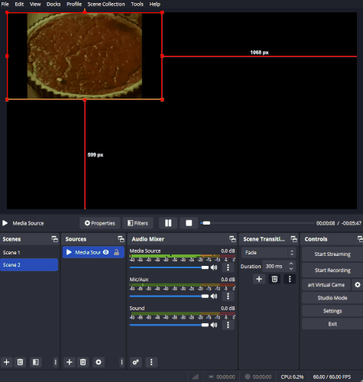Undock the Sources panel
Viewport: 363px width, 382px height.
click(x=121, y=239)
